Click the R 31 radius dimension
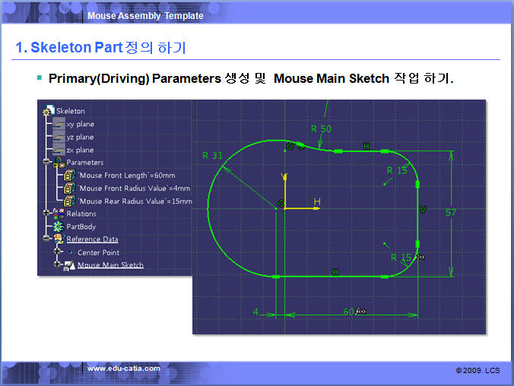514x386 pixels. 212,155
